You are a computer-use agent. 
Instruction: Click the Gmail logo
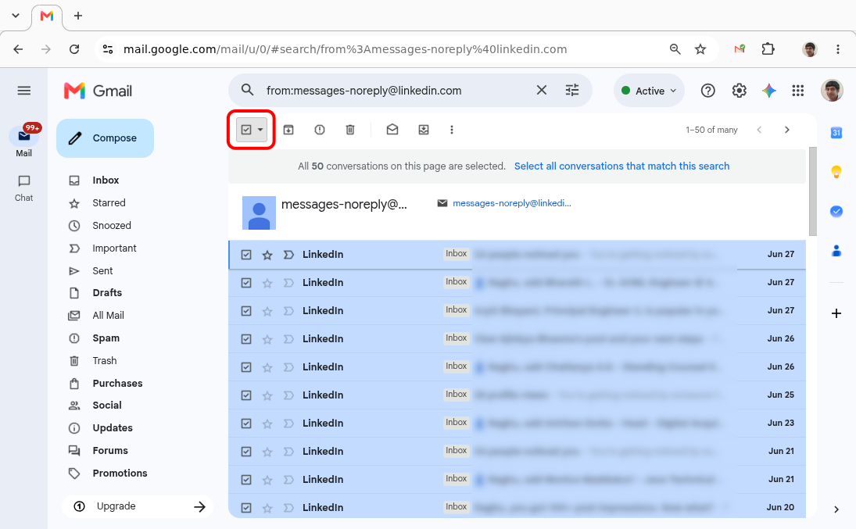[98, 91]
